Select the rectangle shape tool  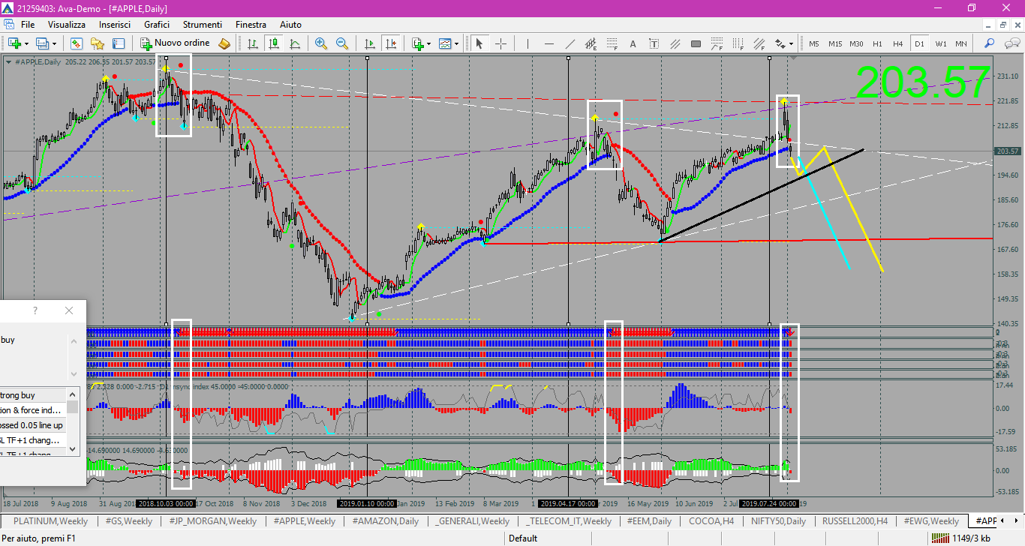[x=696, y=43]
